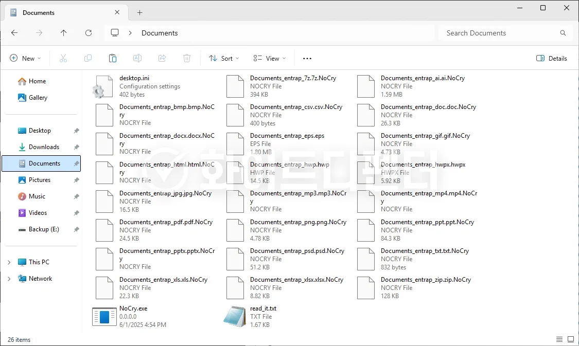Screen dimensions: 579x346
Task: Open the See more ellipsis menu
Action: (307, 59)
